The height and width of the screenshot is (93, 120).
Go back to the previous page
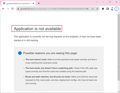coord(3,9)
